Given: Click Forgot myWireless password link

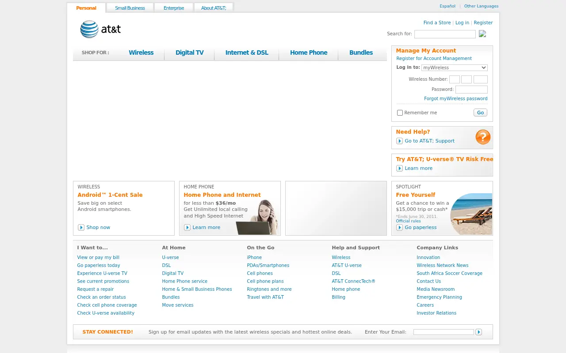Looking at the screenshot, I should pyautogui.click(x=455, y=99).
